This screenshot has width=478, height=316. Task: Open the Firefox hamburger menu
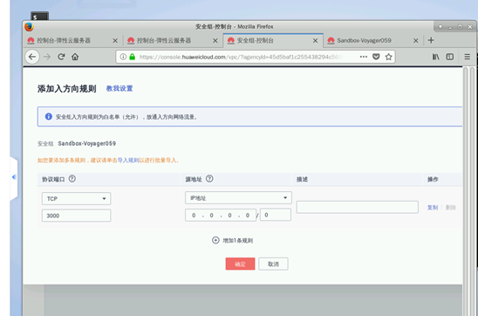467,57
